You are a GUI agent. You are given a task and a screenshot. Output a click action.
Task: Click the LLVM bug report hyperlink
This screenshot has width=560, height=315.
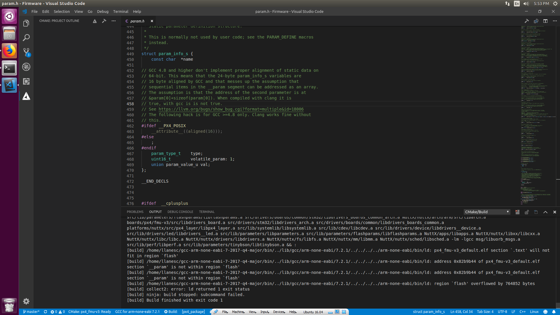(231, 109)
